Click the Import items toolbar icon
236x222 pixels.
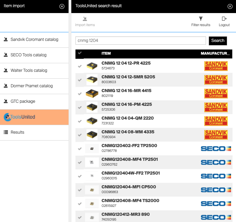pyautogui.click(x=85, y=19)
